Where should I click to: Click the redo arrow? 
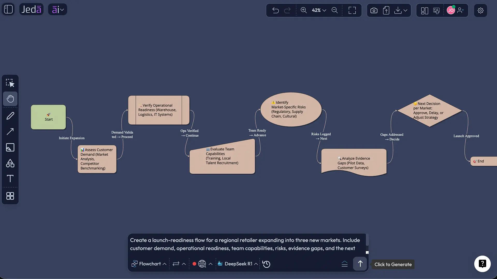pyautogui.click(x=287, y=10)
